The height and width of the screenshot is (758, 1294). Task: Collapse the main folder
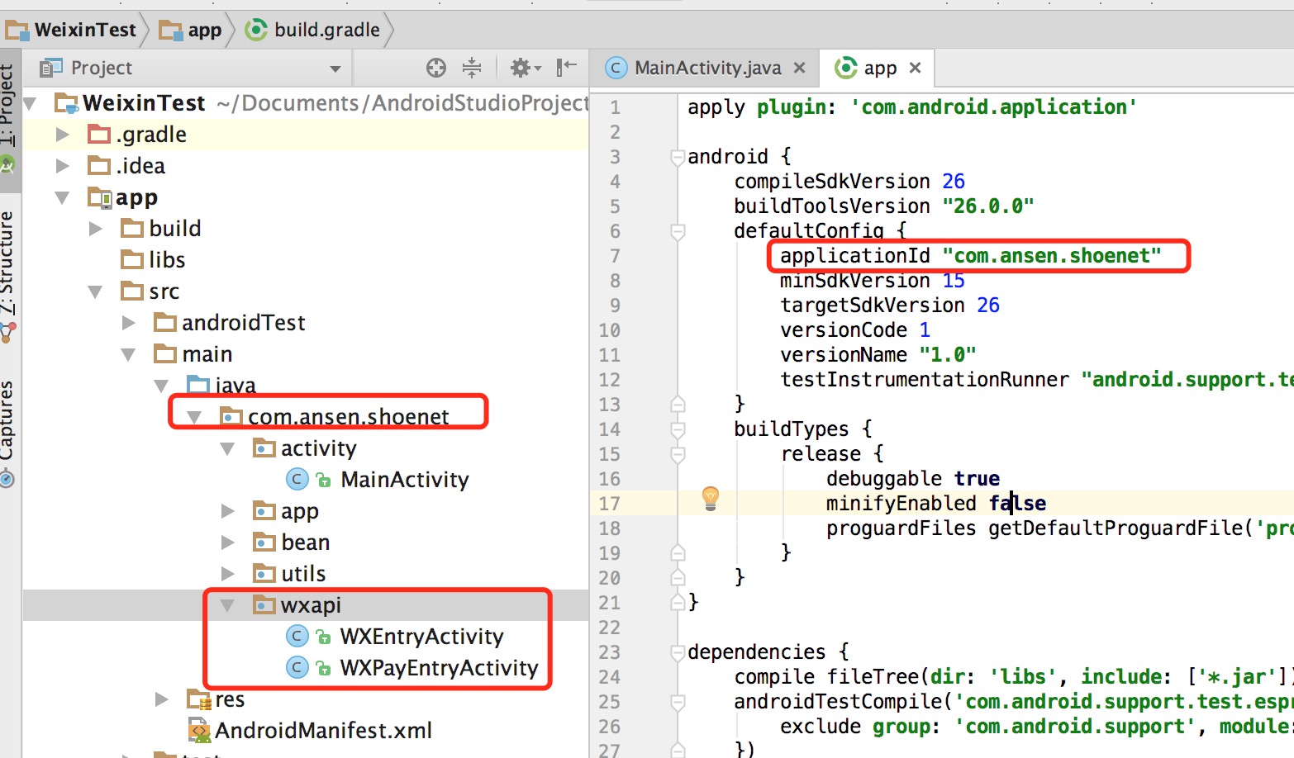(129, 354)
